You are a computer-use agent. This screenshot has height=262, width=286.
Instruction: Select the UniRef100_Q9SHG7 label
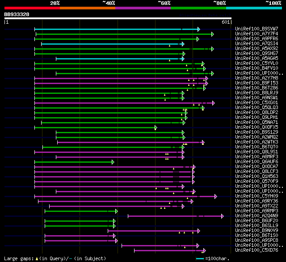[257, 54]
